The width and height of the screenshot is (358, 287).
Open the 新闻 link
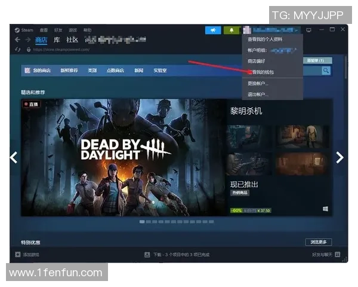click(x=138, y=71)
